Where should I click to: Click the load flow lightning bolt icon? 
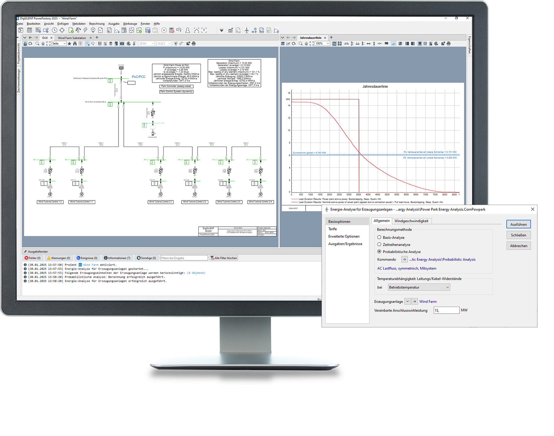click(85, 30)
